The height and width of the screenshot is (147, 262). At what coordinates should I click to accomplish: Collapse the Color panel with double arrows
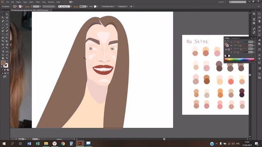pos(251,38)
